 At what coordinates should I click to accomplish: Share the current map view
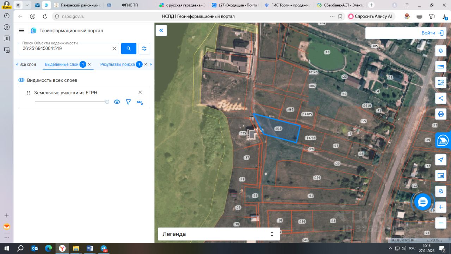coord(441,98)
